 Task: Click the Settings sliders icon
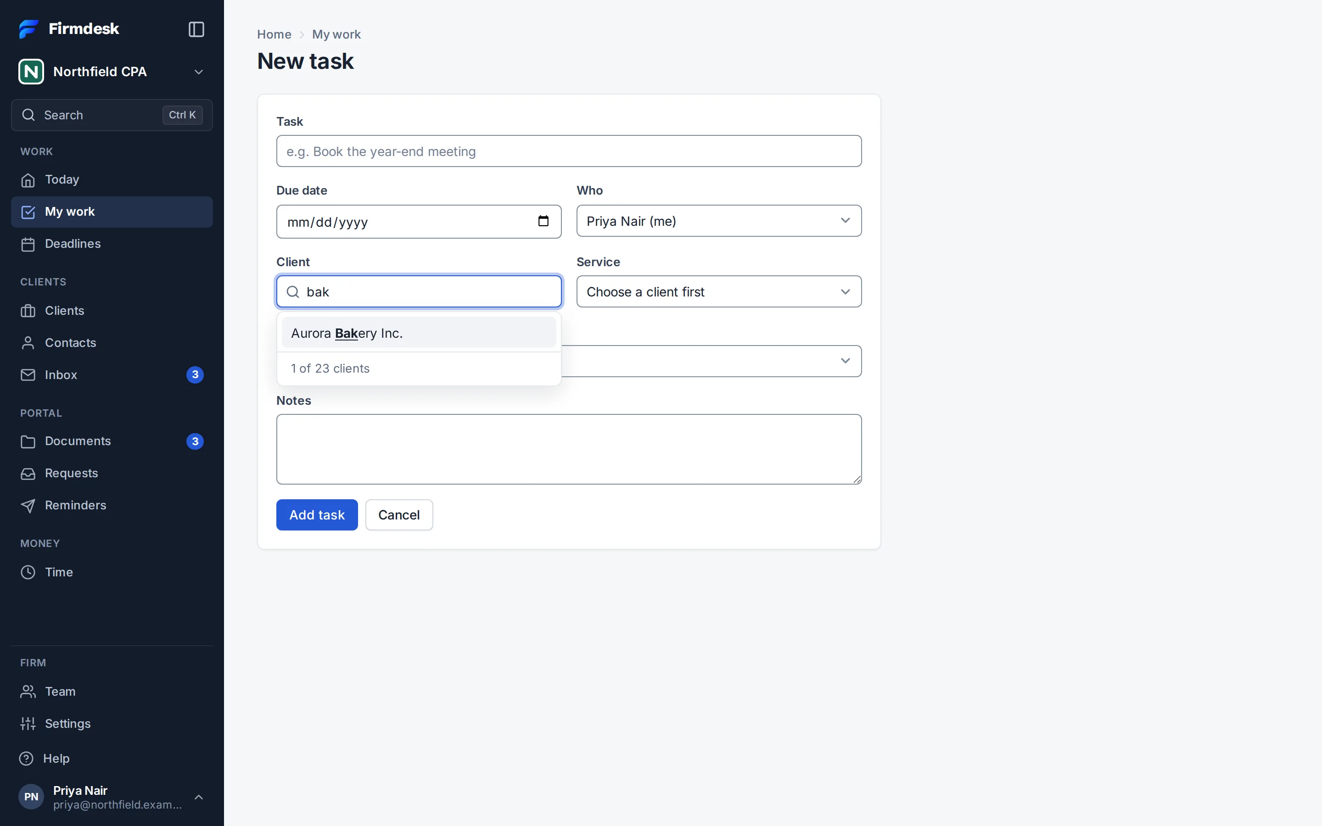[x=28, y=724]
